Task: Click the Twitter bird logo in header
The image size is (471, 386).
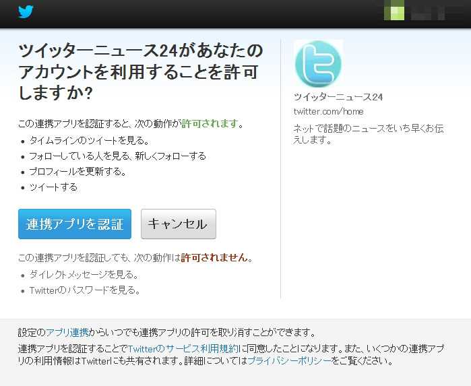Action: click(x=26, y=12)
